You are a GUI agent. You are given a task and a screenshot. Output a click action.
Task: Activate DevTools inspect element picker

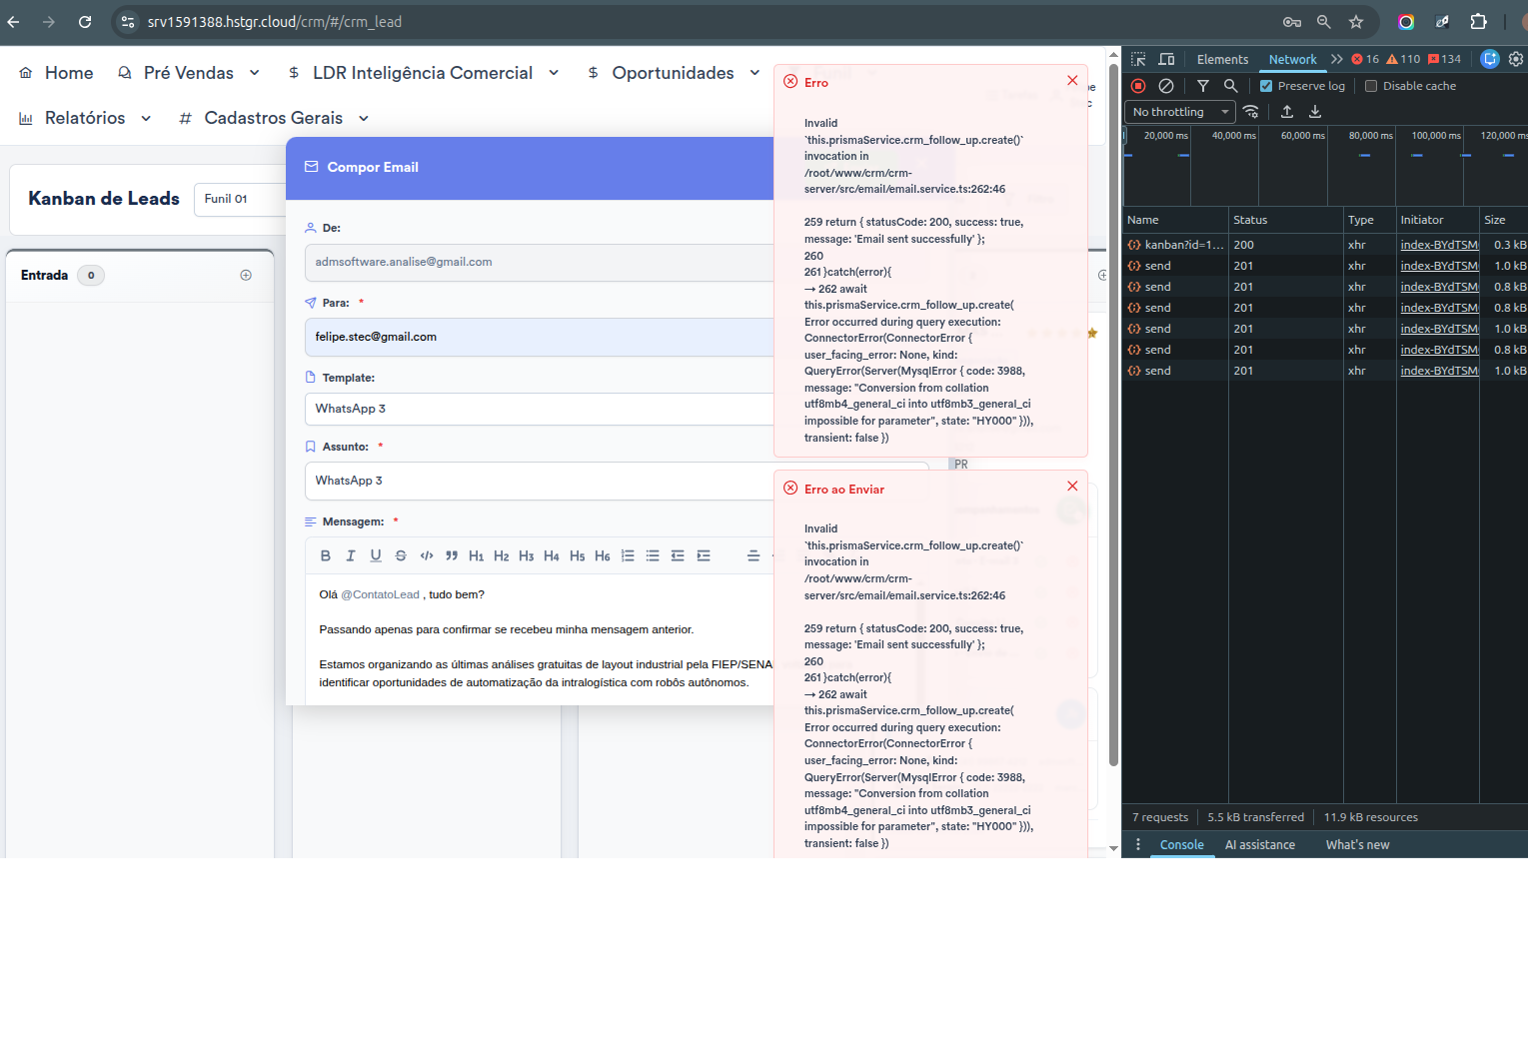click(x=1138, y=59)
